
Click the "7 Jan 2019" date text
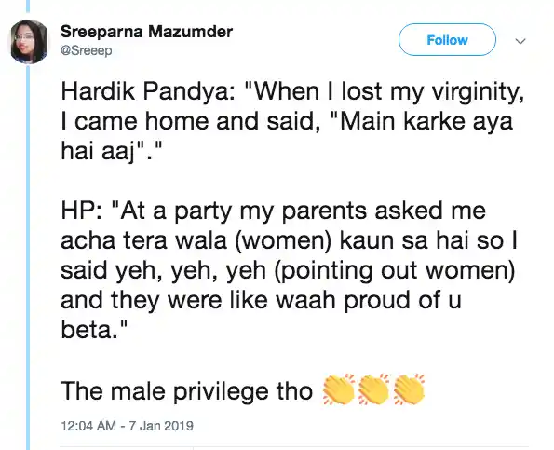point(161,425)
